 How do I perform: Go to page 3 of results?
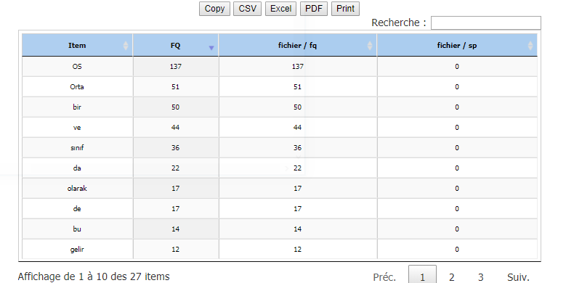(481, 277)
